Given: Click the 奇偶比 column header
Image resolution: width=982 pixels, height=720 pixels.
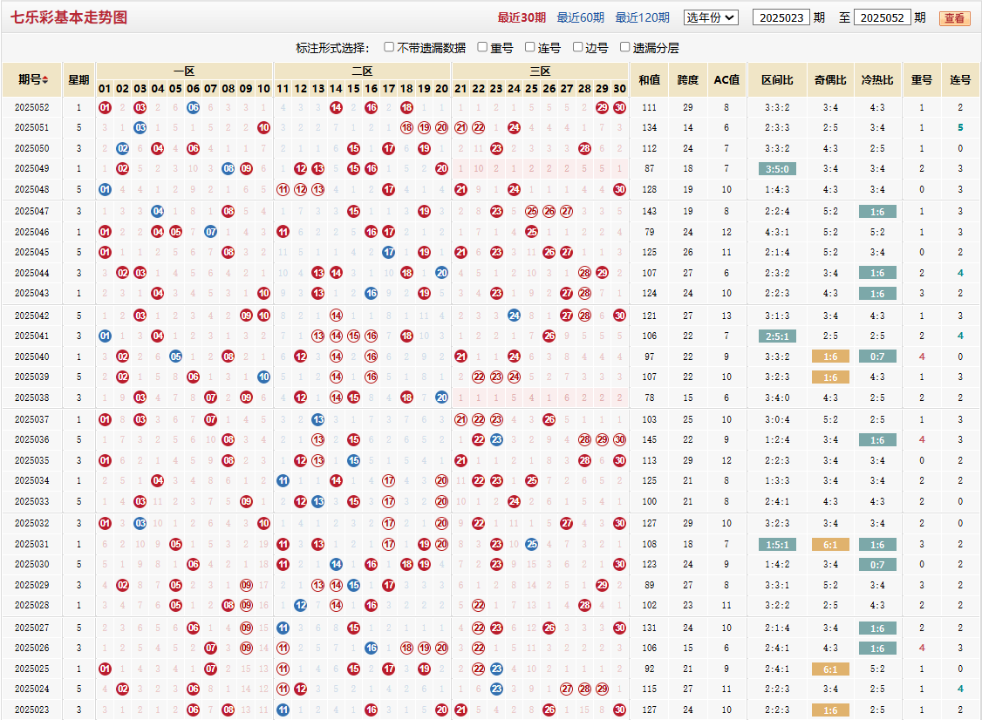Looking at the screenshot, I should point(830,80).
